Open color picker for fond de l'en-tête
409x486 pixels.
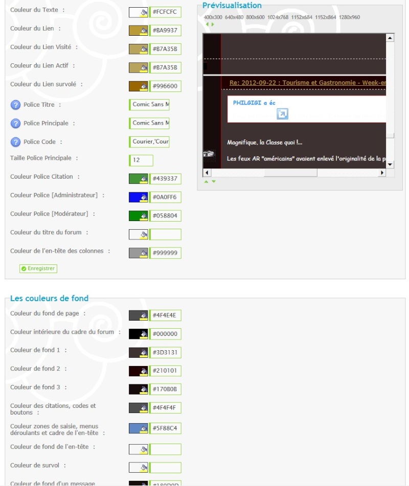[139, 449]
